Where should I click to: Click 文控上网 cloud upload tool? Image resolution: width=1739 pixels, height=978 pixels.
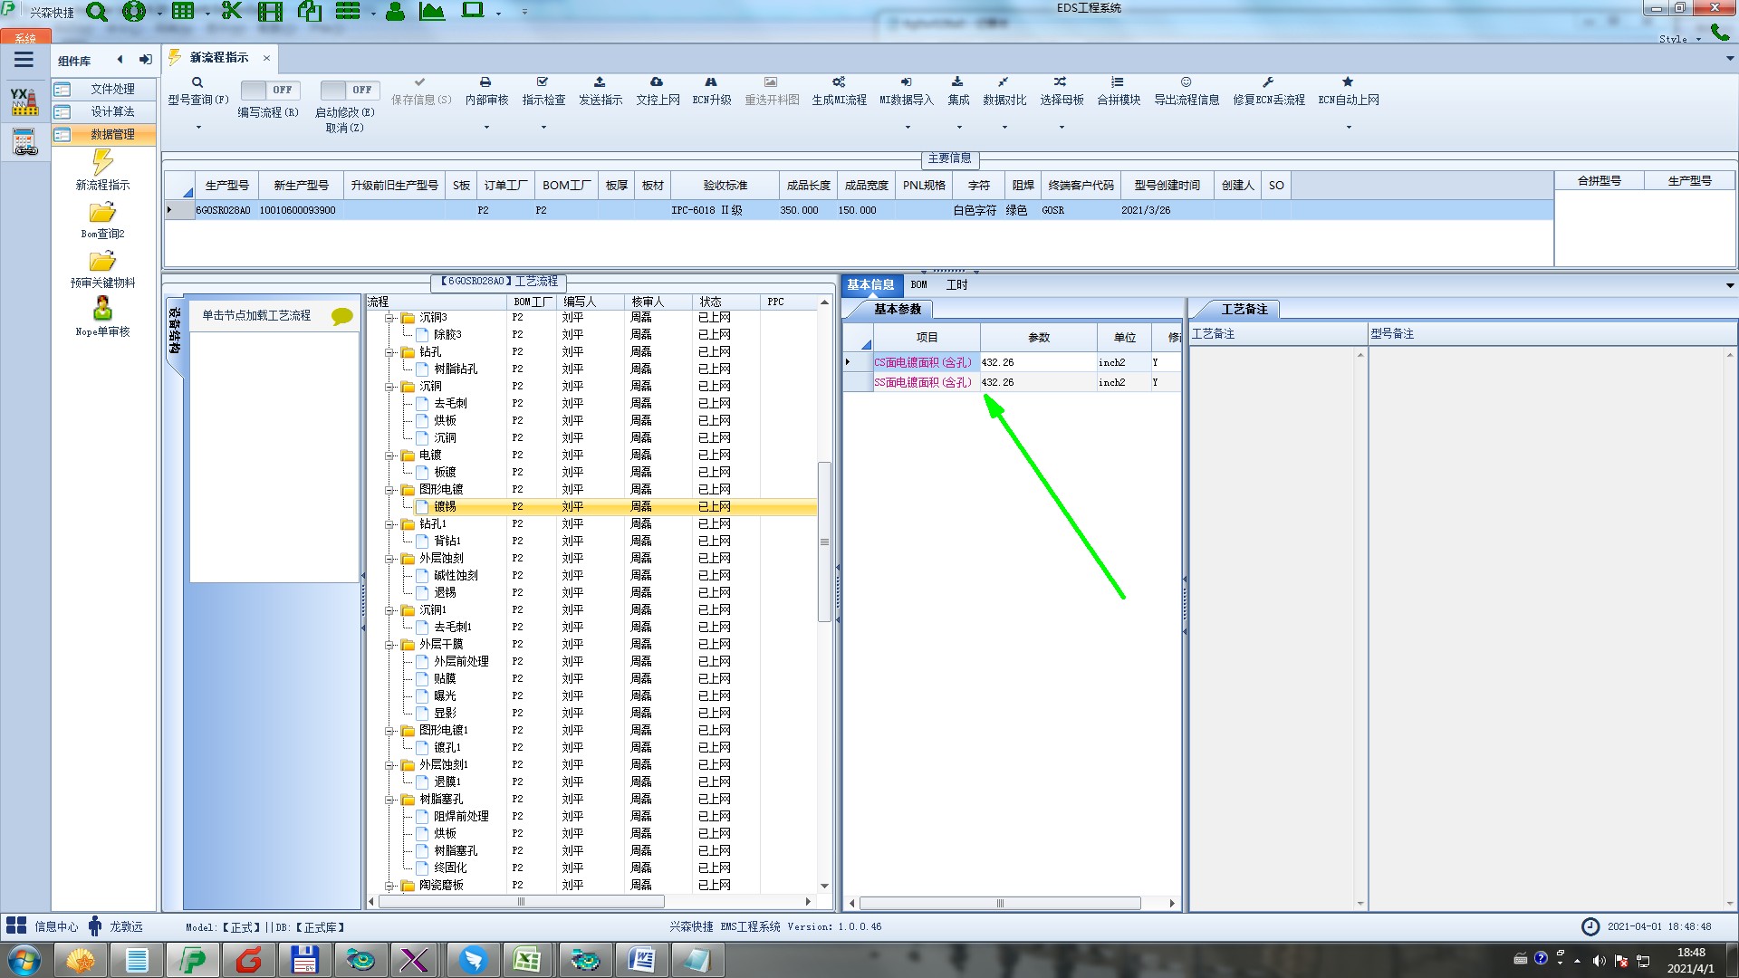tap(658, 91)
